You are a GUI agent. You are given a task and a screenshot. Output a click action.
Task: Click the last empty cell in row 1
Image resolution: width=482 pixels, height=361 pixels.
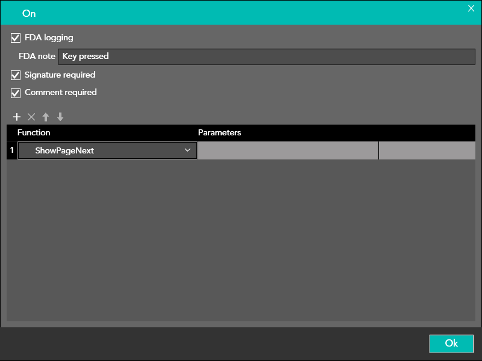tap(427, 151)
